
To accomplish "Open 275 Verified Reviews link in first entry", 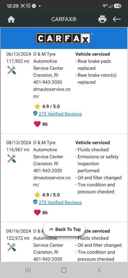I will [60, 114].
